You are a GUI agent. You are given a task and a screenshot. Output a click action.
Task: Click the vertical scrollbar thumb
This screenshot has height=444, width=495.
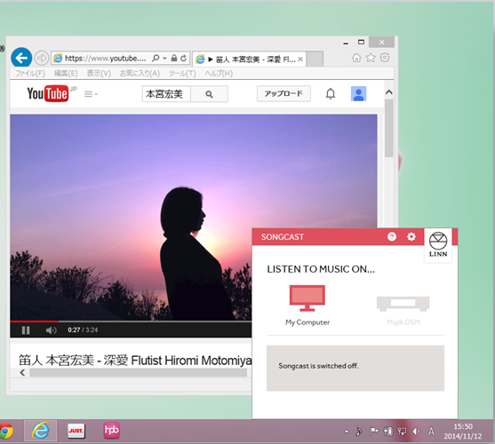389,128
